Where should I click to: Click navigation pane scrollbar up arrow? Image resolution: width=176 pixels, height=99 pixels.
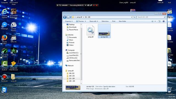81,24
